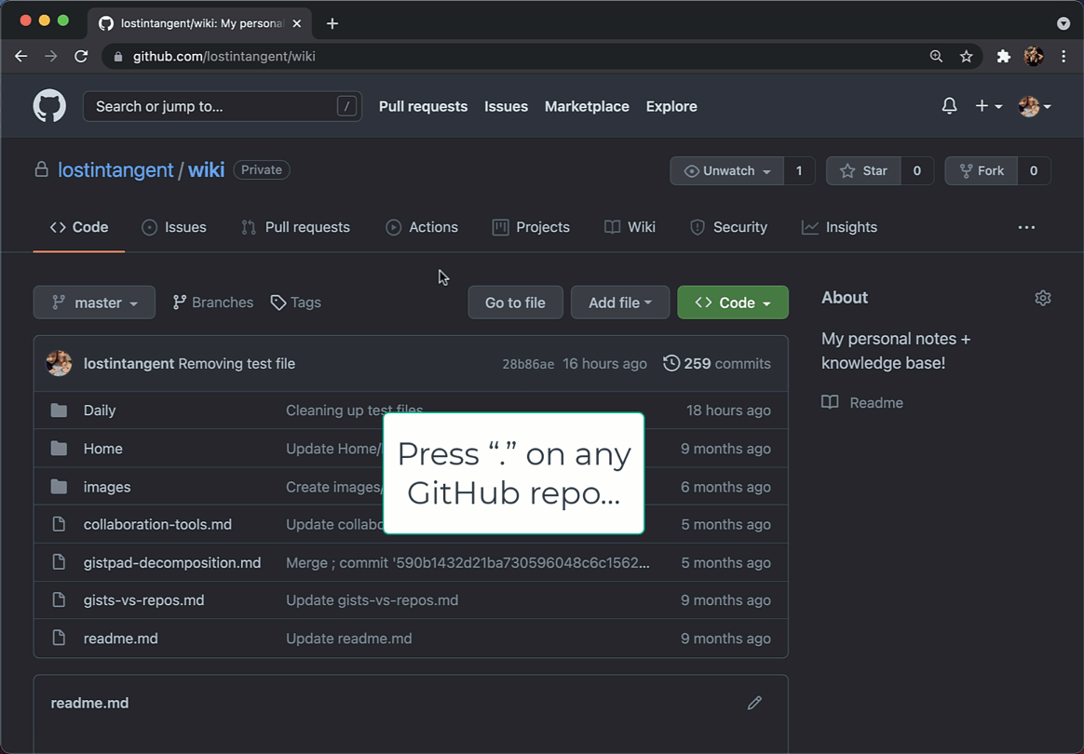Open Pull requests in the top navigation
Screen dimensions: 1084x754
(x=423, y=106)
